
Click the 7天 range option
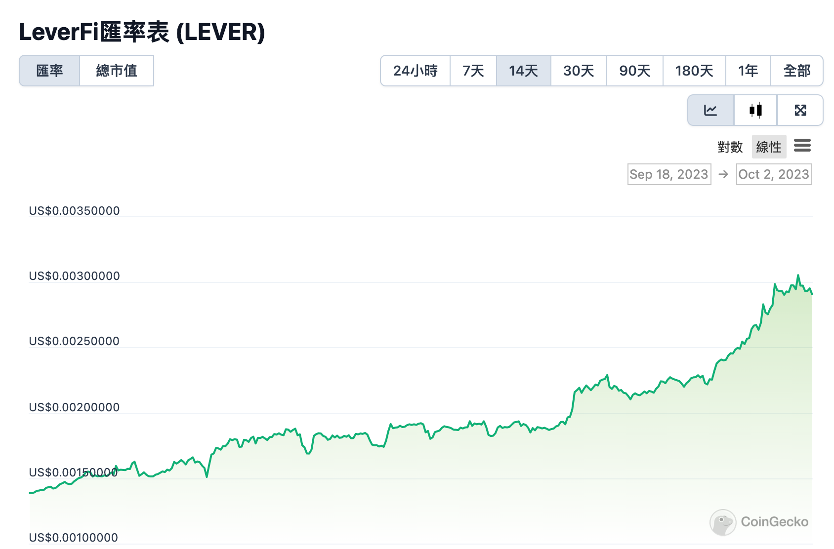[473, 71]
